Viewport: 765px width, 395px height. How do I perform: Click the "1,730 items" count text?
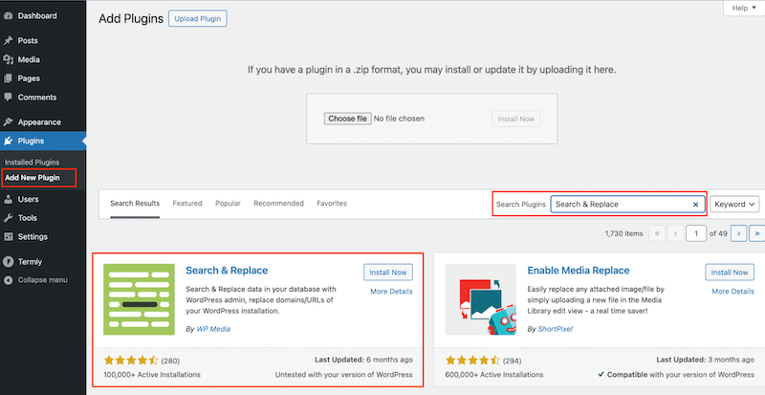click(624, 234)
